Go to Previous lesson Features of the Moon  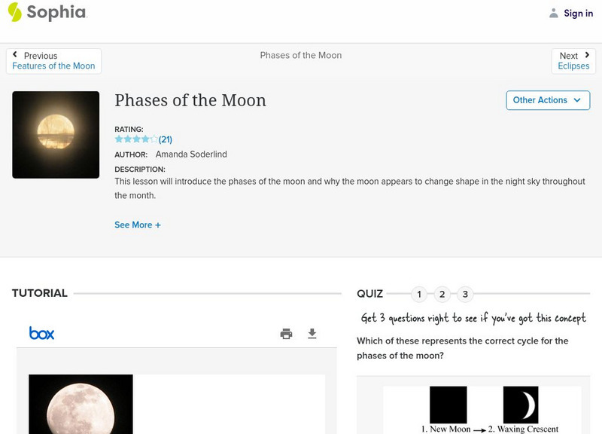pyautogui.click(x=53, y=61)
